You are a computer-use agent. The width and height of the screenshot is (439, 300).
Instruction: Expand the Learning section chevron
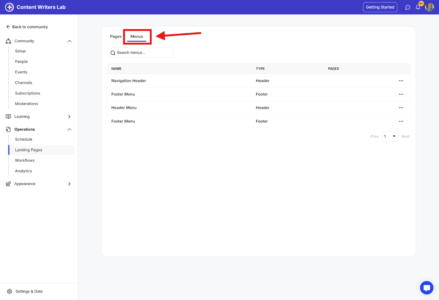[x=69, y=116]
